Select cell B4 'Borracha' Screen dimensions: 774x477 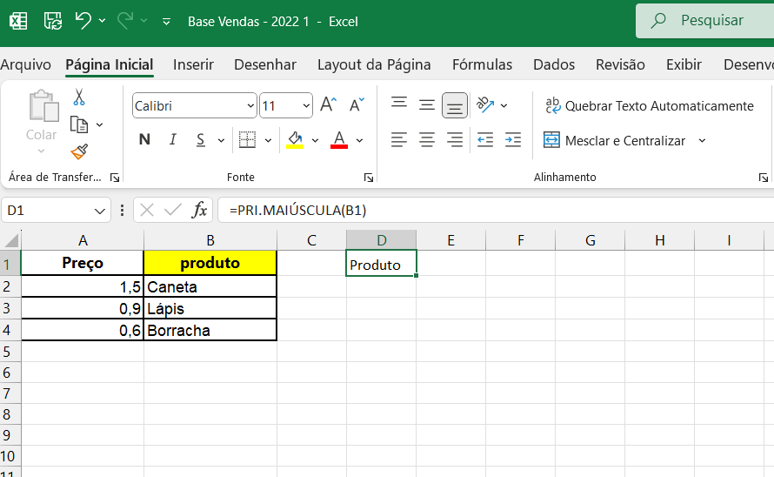tap(210, 330)
